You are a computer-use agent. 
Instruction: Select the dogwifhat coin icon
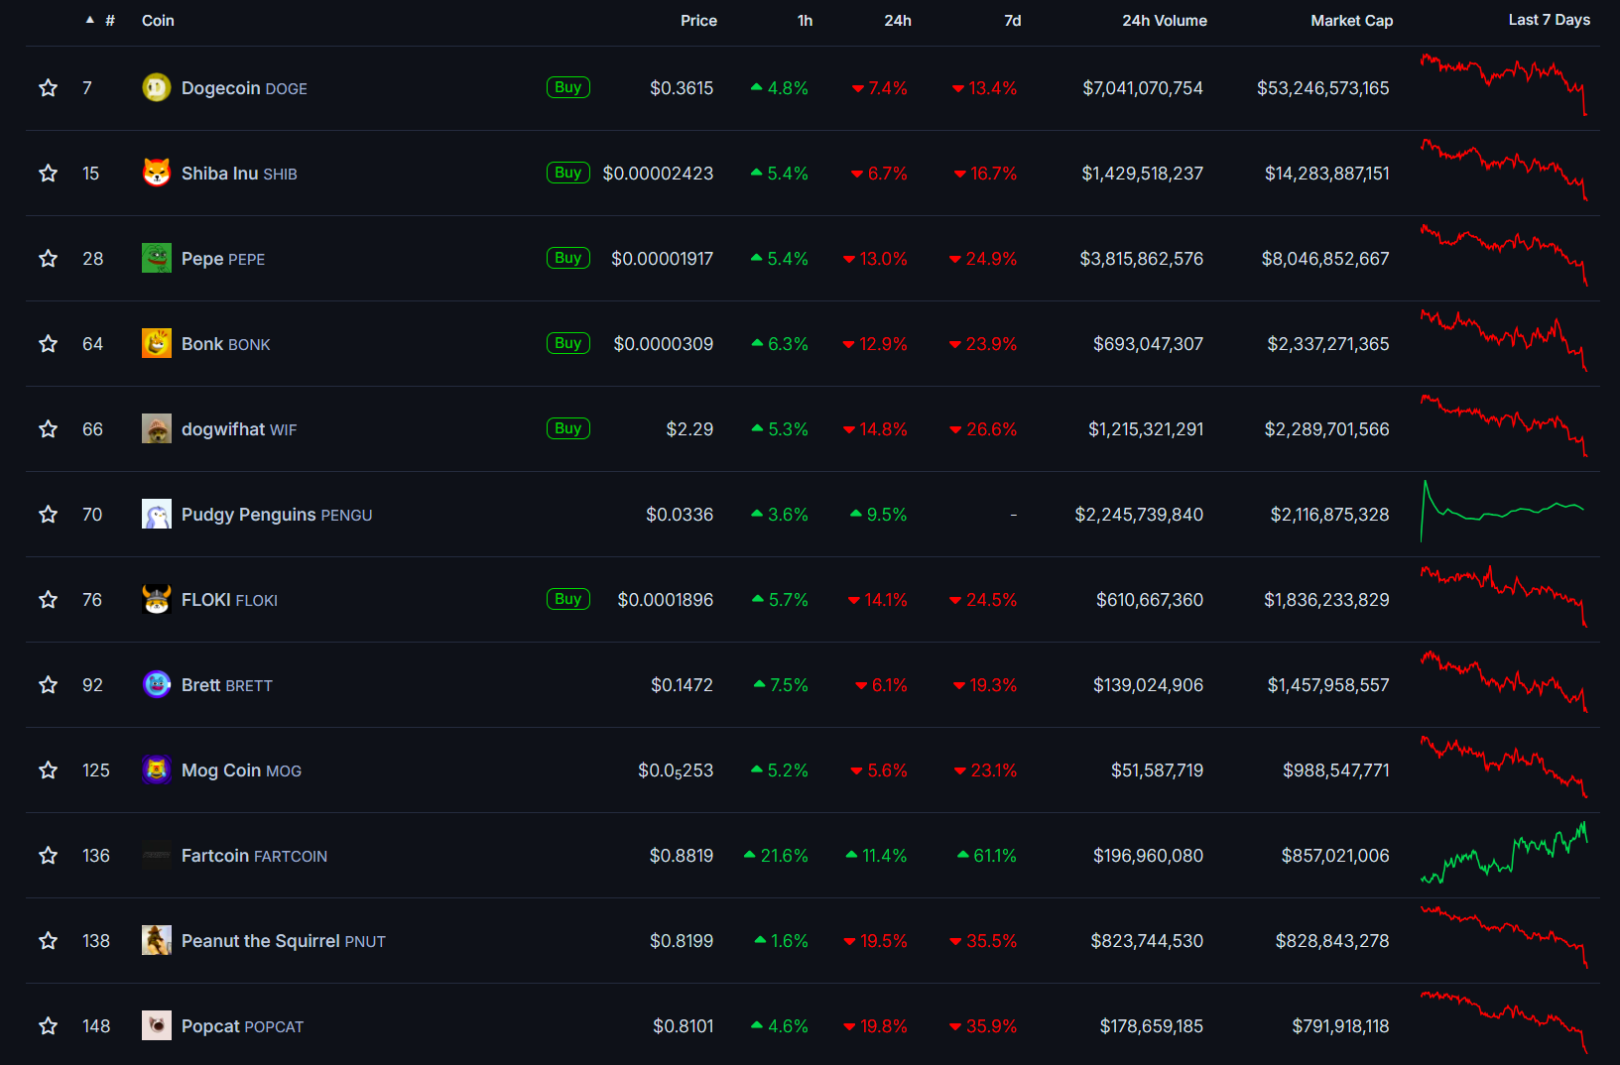coord(156,429)
